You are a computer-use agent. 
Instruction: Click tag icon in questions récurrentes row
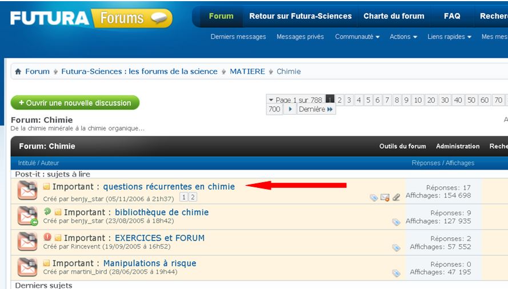coord(374,197)
